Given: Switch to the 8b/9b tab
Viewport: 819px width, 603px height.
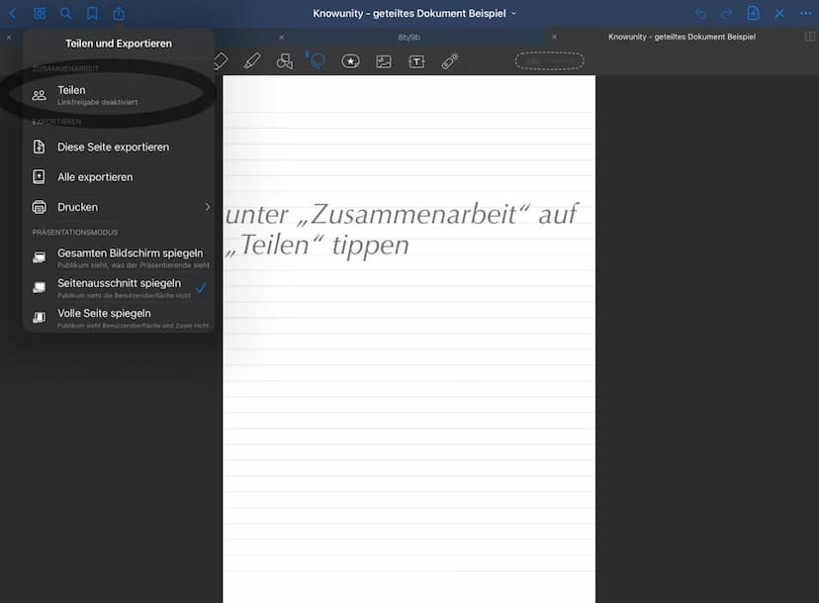Looking at the screenshot, I should (409, 38).
